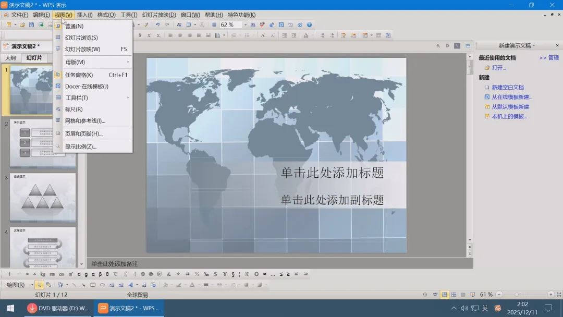Click New blank document link
The width and height of the screenshot is (563, 317).
(508, 87)
